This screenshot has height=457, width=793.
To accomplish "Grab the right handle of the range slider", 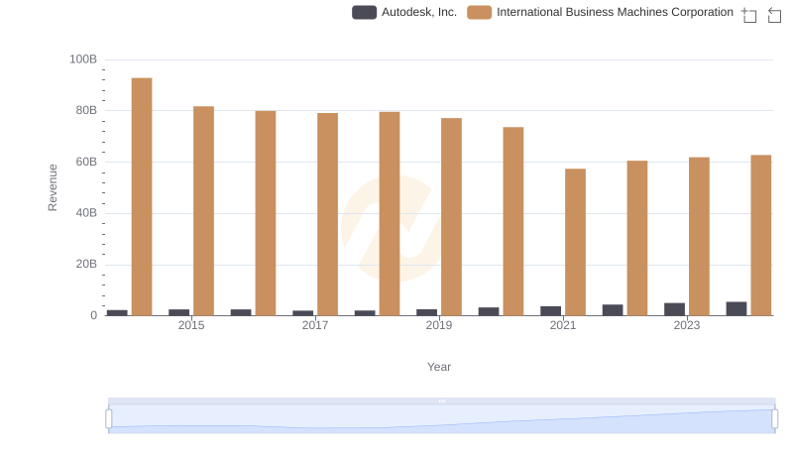I will pos(774,418).
